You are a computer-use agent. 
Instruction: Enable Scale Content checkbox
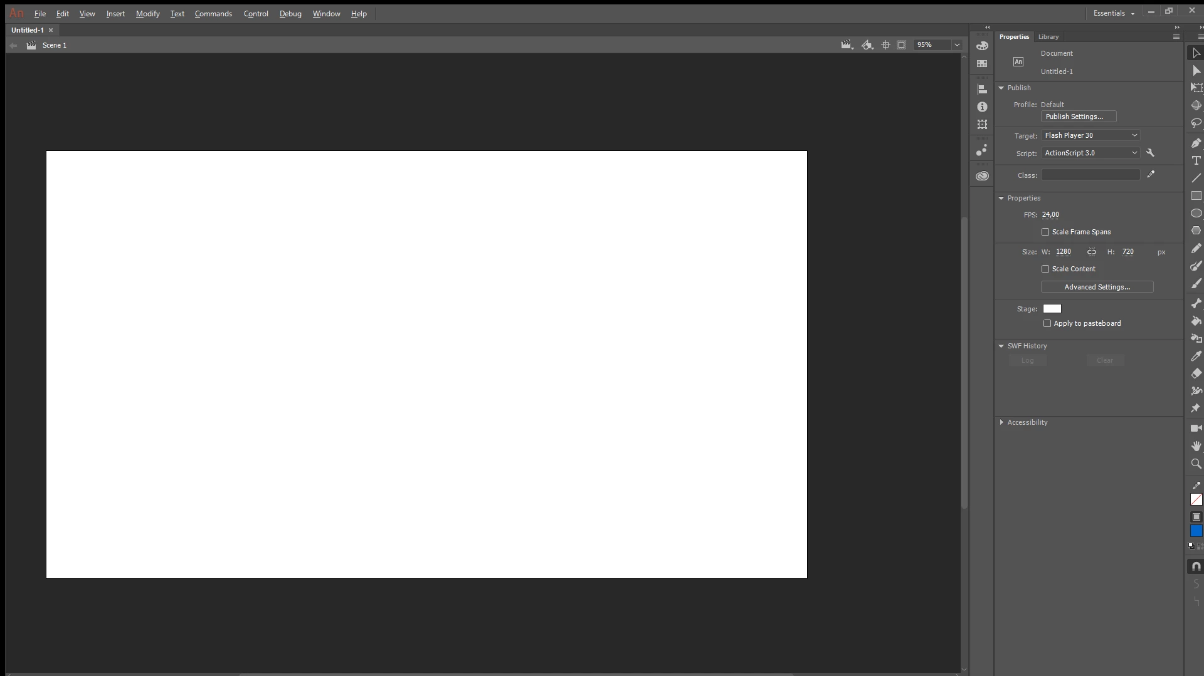(1045, 269)
